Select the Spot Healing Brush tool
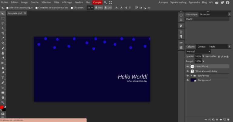Screen dimensions: 233x122 tap(3, 43)
